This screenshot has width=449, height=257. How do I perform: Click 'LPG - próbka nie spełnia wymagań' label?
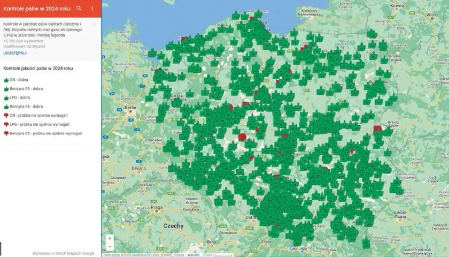(40, 124)
